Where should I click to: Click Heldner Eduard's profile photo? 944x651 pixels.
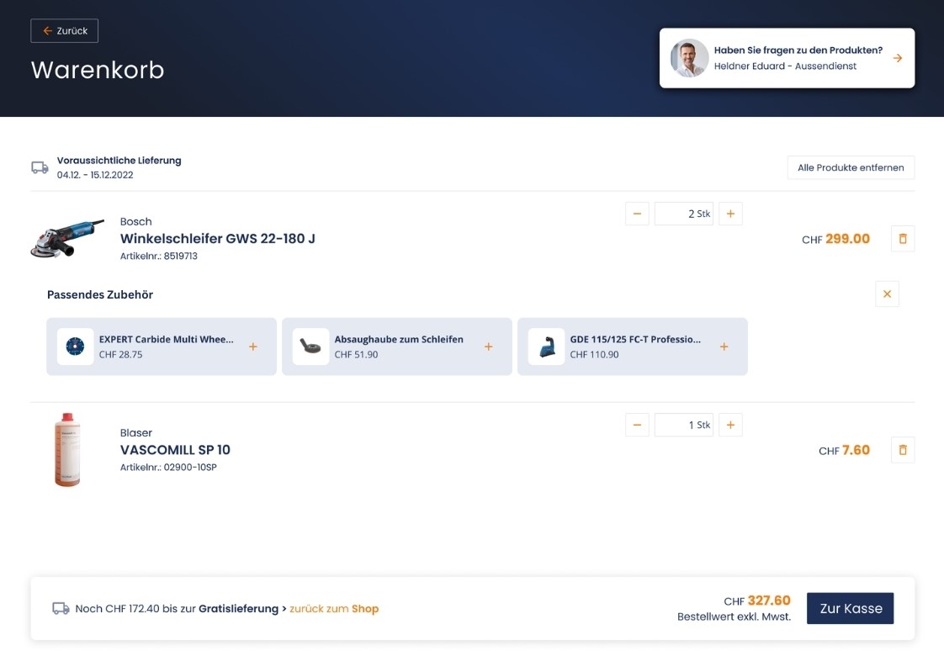pyautogui.click(x=689, y=58)
